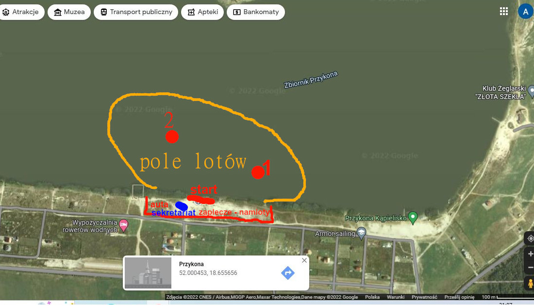
Task: Show Apteki nearby
Action: click(x=202, y=12)
